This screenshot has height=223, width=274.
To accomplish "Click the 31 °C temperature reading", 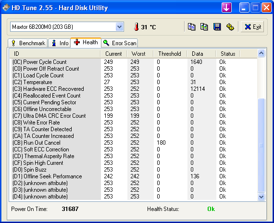I will (149, 27).
